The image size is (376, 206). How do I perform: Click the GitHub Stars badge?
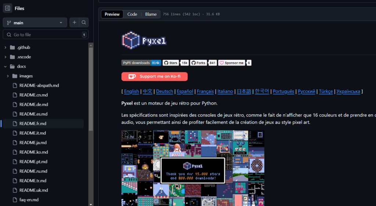pyautogui.click(x=171, y=63)
